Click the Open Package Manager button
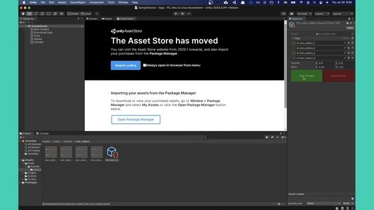Image resolution: width=374 pixels, height=210 pixels. coord(136,120)
